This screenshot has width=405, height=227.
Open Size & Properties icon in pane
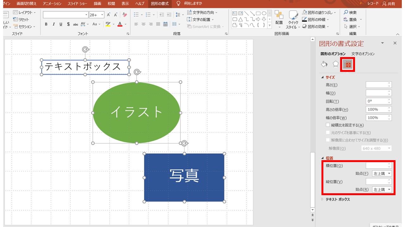[348, 64]
